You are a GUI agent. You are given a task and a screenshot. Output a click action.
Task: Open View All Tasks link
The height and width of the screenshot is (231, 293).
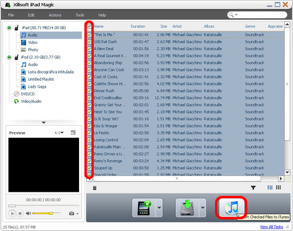tap(271, 227)
